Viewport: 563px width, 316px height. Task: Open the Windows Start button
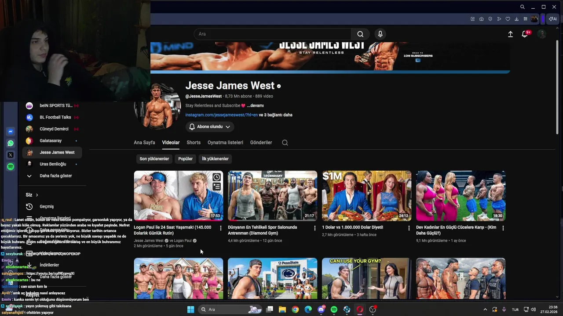[x=190, y=309]
